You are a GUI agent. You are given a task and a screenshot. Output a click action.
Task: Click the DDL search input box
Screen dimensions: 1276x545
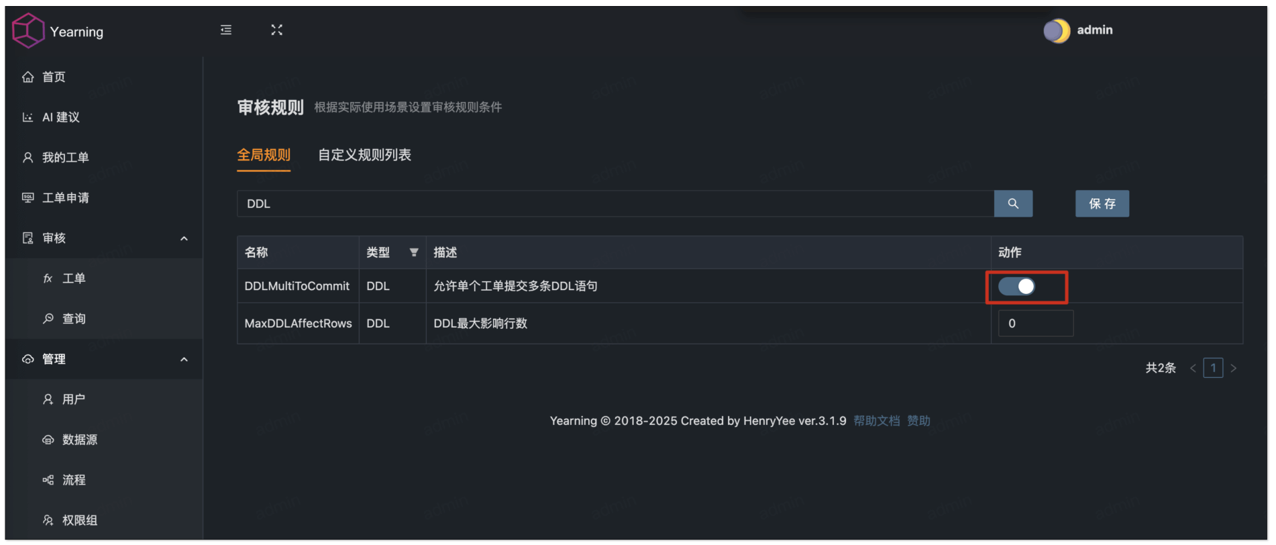pyautogui.click(x=615, y=203)
